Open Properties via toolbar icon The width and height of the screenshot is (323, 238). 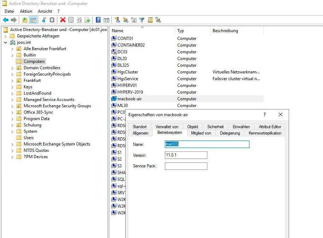pyautogui.click(x=71, y=20)
